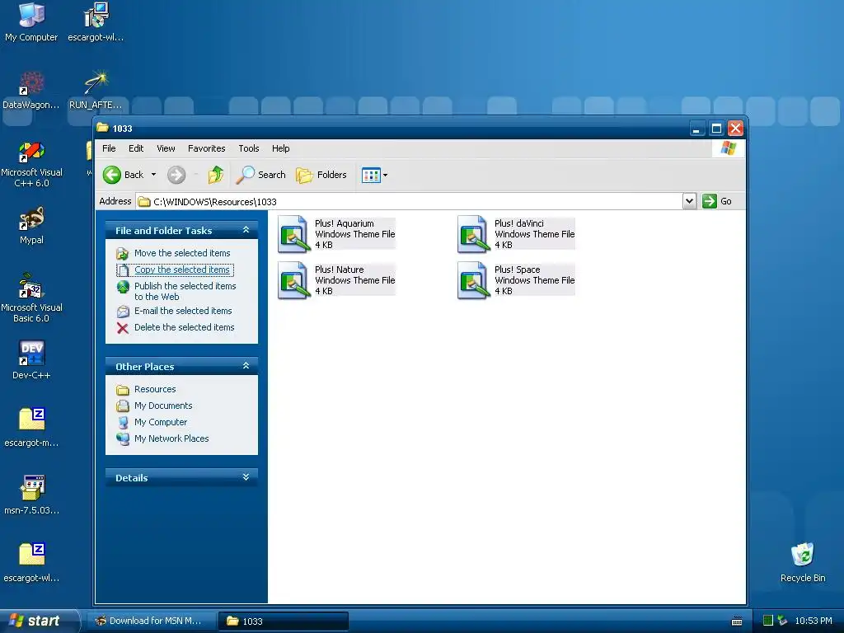Click the green system tray icon
844x633 pixels.
[x=768, y=621]
